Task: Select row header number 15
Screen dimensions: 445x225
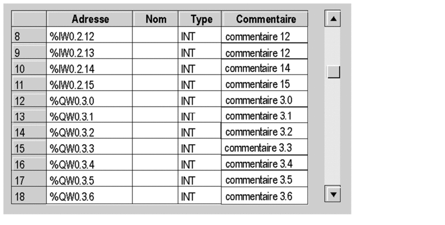Action: (29, 148)
